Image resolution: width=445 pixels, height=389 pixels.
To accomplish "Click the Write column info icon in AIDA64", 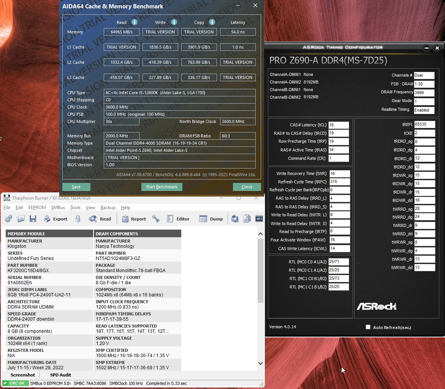I will pos(174,22).
